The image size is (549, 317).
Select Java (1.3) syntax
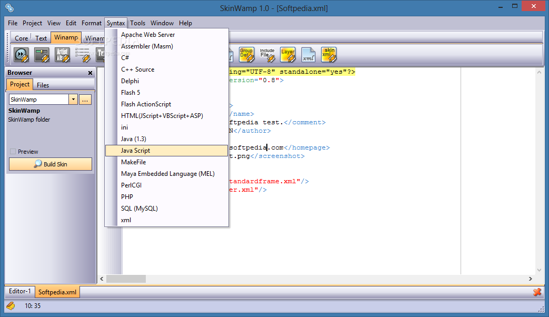[167, 138]
